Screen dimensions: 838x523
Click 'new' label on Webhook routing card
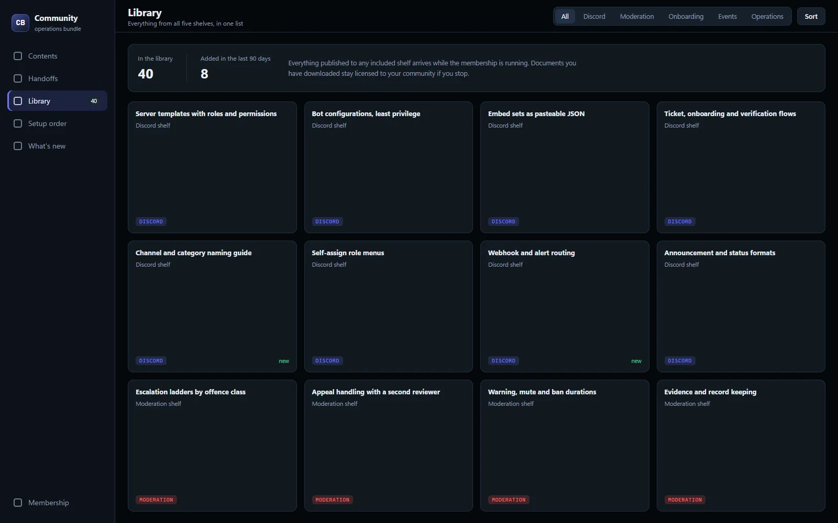tap(636, 361)
